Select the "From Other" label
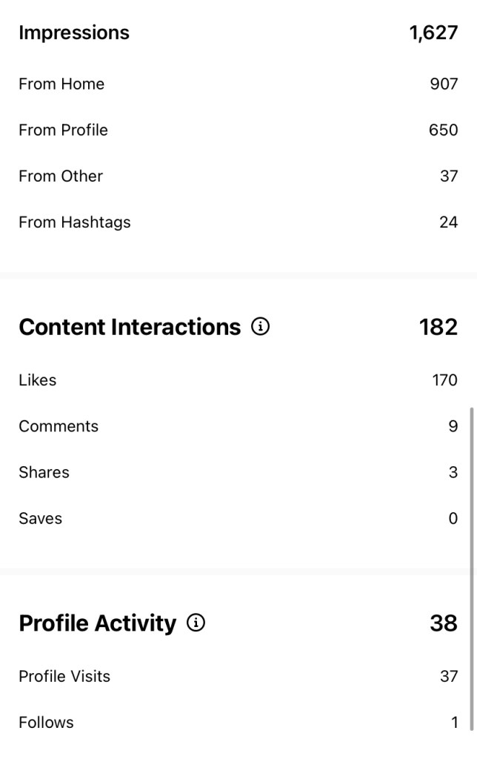This screenshot has width=477, height=759. (61, 176)
